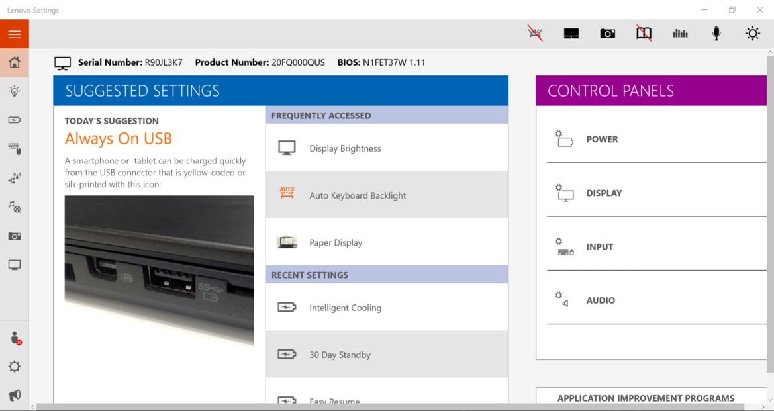Click the sun brightness icon

(752, 34)
